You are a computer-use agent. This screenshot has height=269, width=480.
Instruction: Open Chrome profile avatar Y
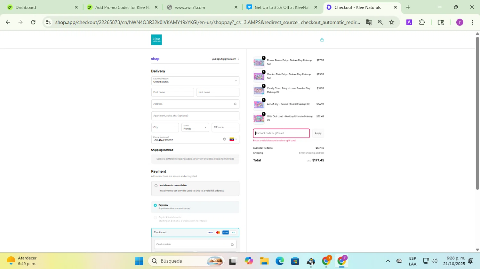click(x=460, y=22)
